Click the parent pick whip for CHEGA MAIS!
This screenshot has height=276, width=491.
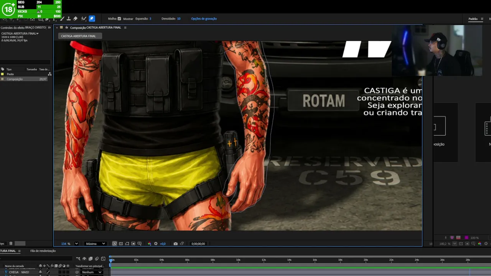(x=77, y=272)
